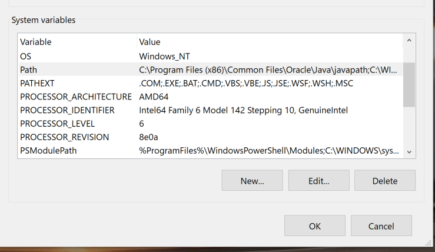Click Cancel to discard changes
Image resolution: width=435 pixels, height=252 pixels.
(x=381, y=226)
